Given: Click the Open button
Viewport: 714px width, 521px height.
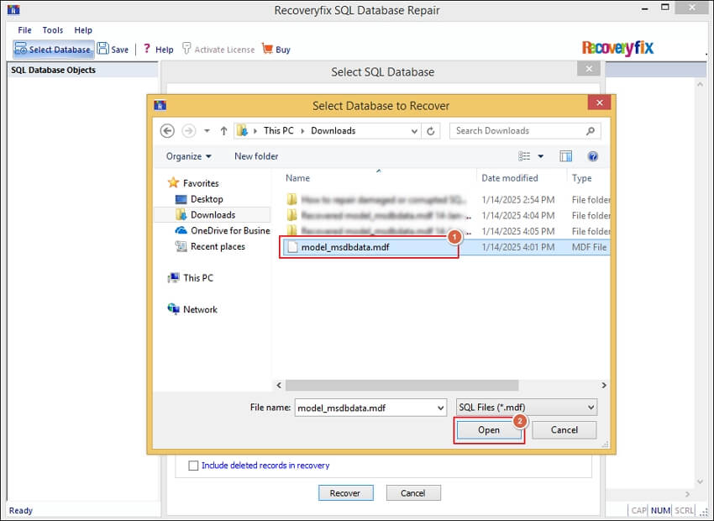Looking at the screenshot, I should point(489,430).
